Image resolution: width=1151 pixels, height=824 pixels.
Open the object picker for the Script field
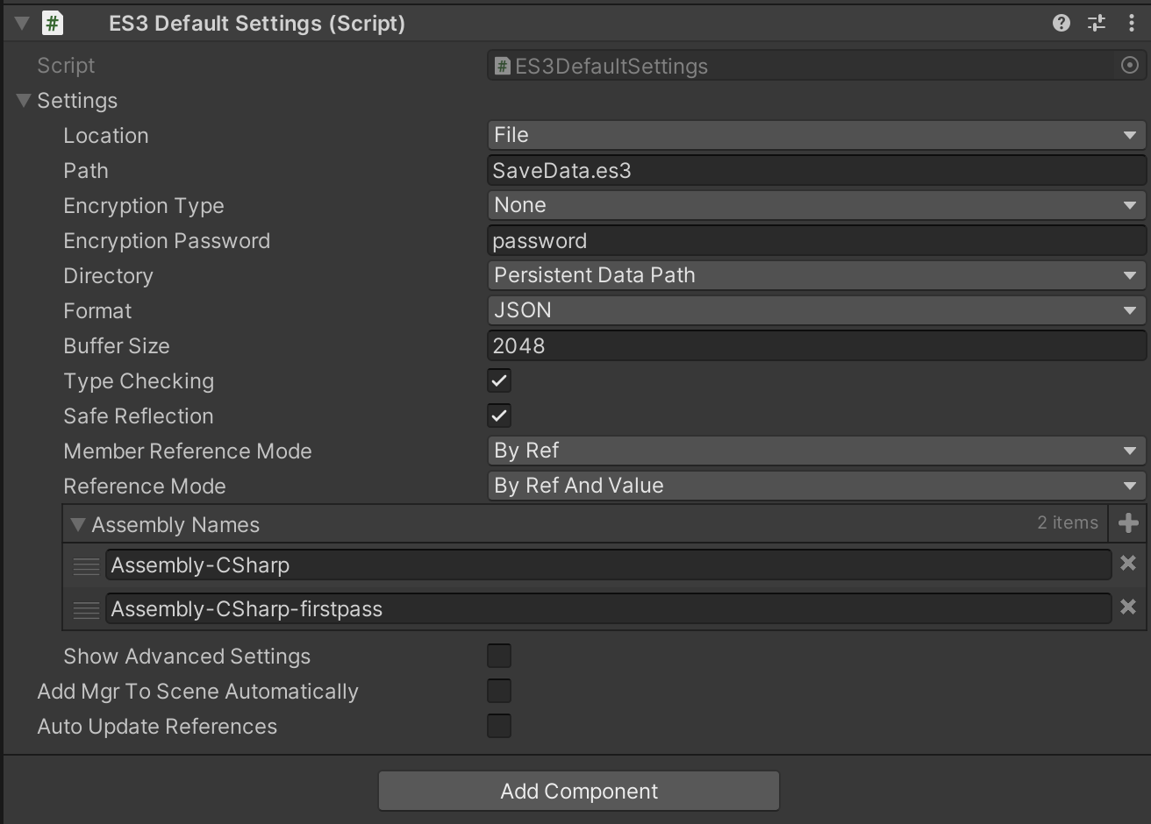pos(1130,66)
